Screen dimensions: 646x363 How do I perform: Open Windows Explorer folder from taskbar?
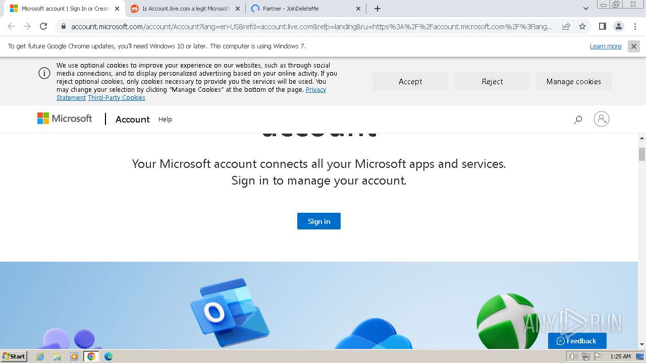pyautogui.click(x=57, y=356)
